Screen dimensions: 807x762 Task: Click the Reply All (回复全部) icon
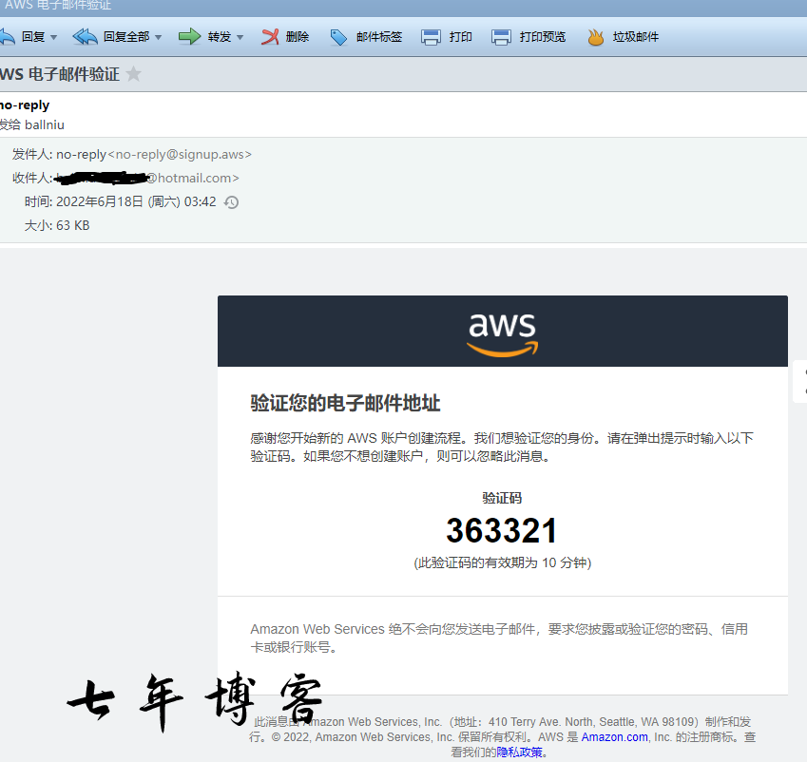[x=85, y=36]
